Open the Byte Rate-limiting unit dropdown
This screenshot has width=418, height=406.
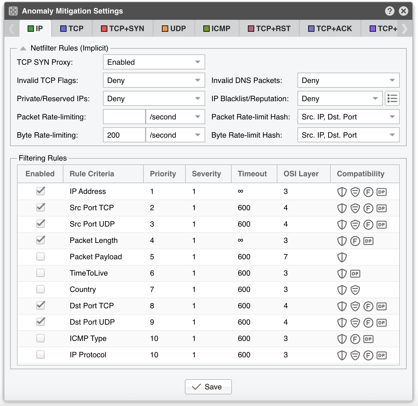pos(175,135)
